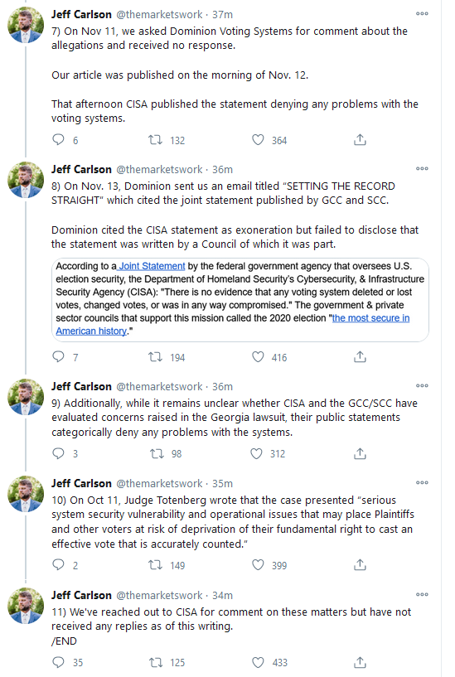Like tweet 9 with 312 likes
The height and width of the screenshot is (677, 455).
click(x=256, y=453)
